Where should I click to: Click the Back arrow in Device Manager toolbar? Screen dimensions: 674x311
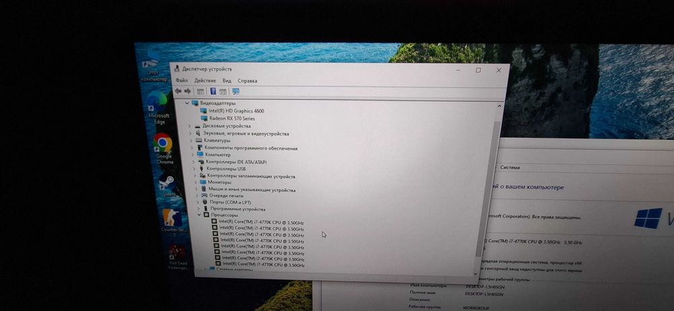pos(178,91)
